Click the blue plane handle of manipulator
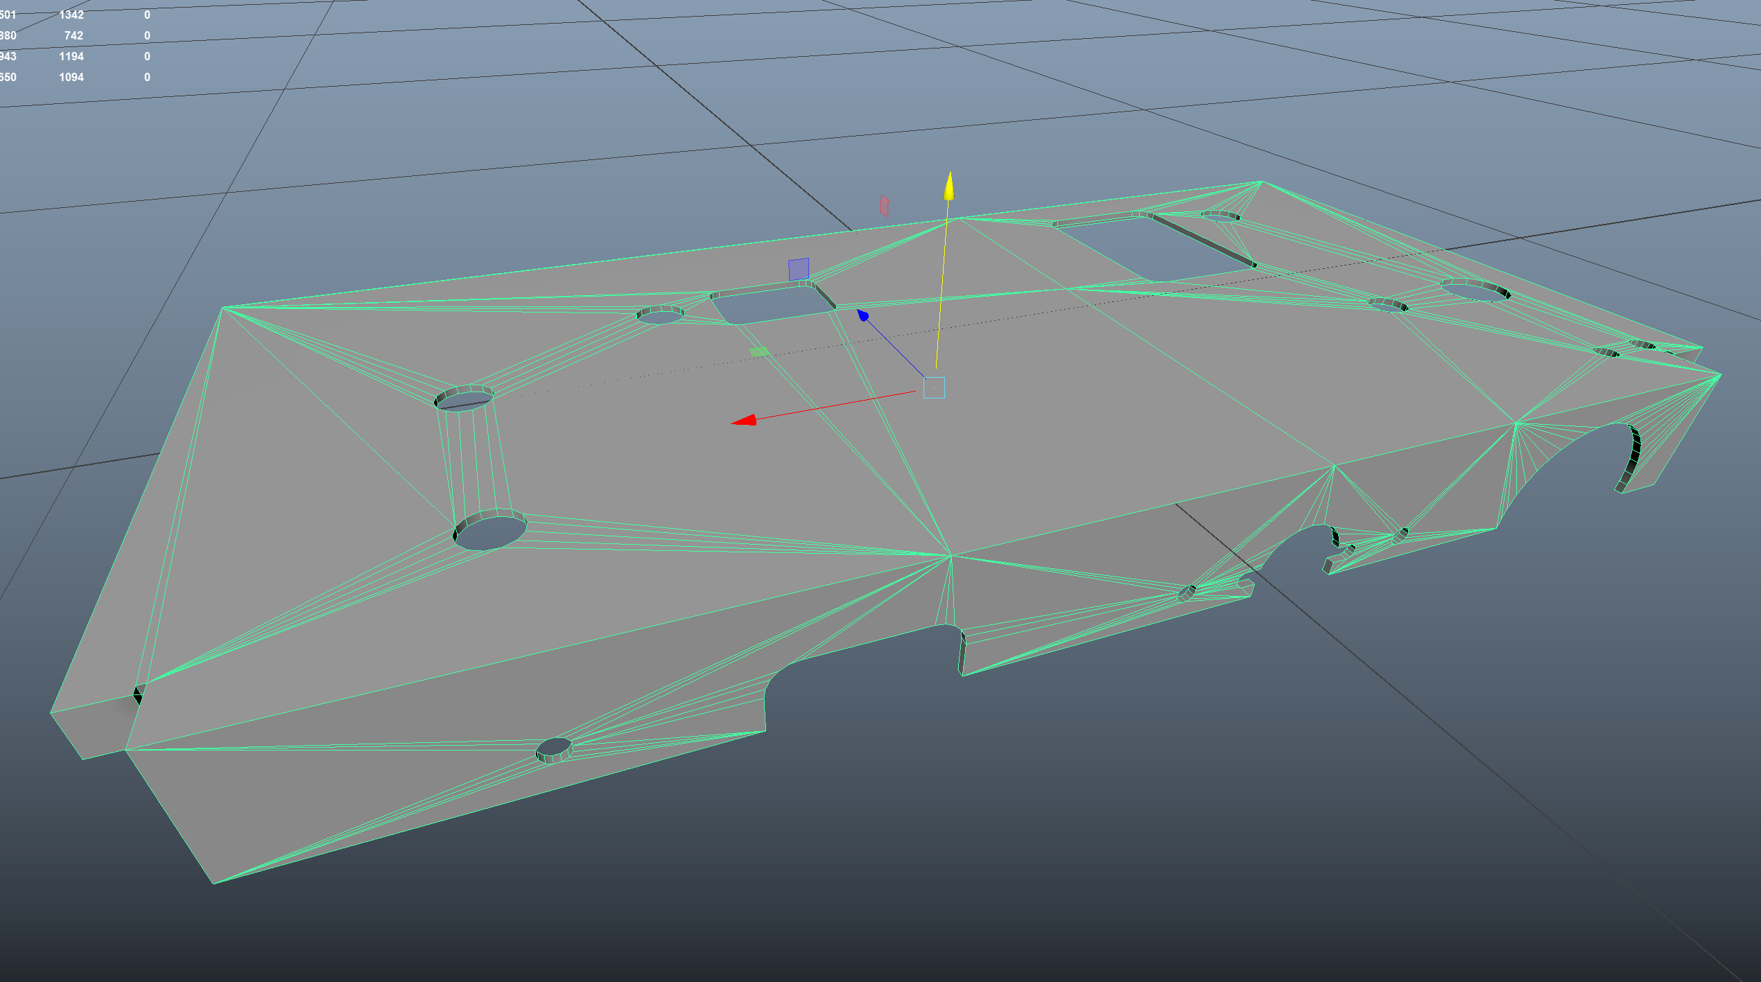The width and height of the screenshot is (1761, 982). (799, 270)
